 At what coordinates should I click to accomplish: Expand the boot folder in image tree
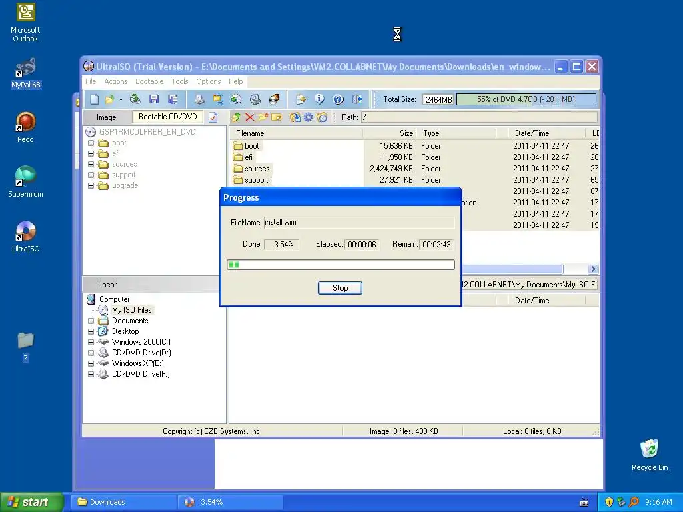pyautogui.click(x=91, y=143)
